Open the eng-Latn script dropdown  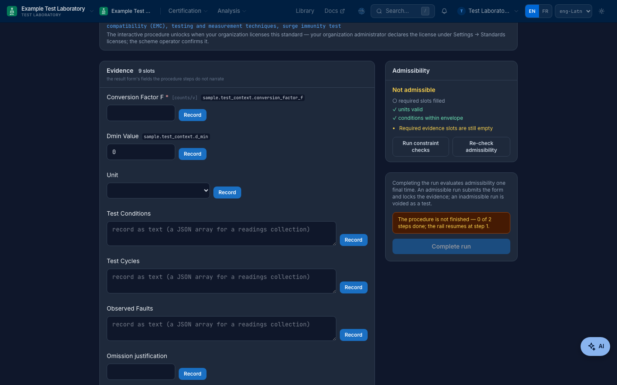(x=573, y=11)
